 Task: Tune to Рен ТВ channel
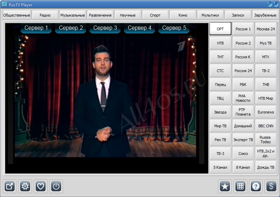click(220, 140)
